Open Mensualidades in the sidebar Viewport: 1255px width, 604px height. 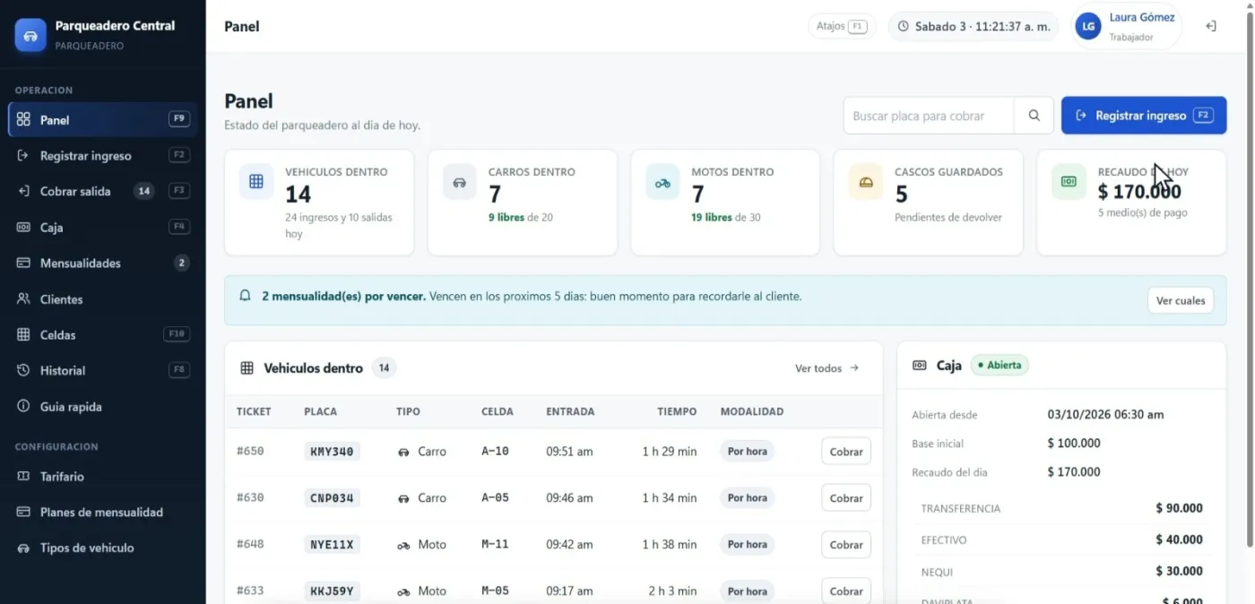[x=103, y=263]
